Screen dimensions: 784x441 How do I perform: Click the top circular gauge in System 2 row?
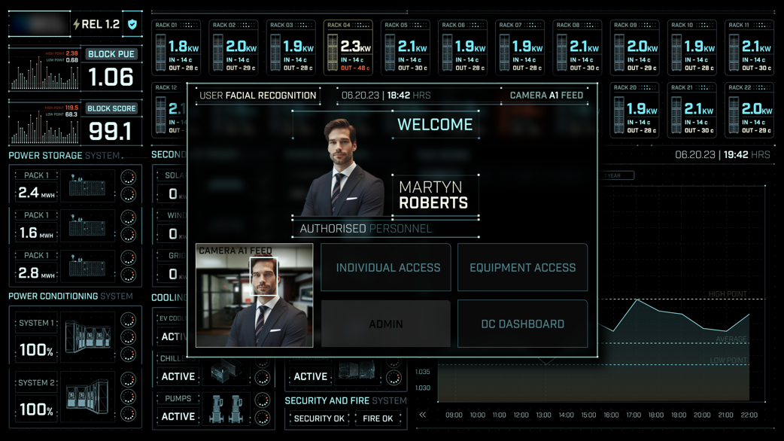tap(129, 380)
